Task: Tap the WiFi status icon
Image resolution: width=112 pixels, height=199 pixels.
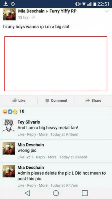Action: tap(84, 4)
